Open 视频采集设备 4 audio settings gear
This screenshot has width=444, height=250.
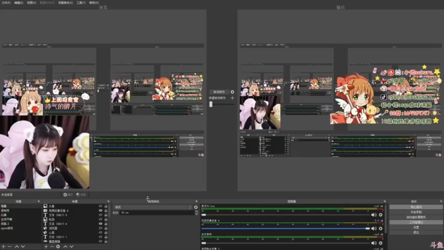[381, 228]
